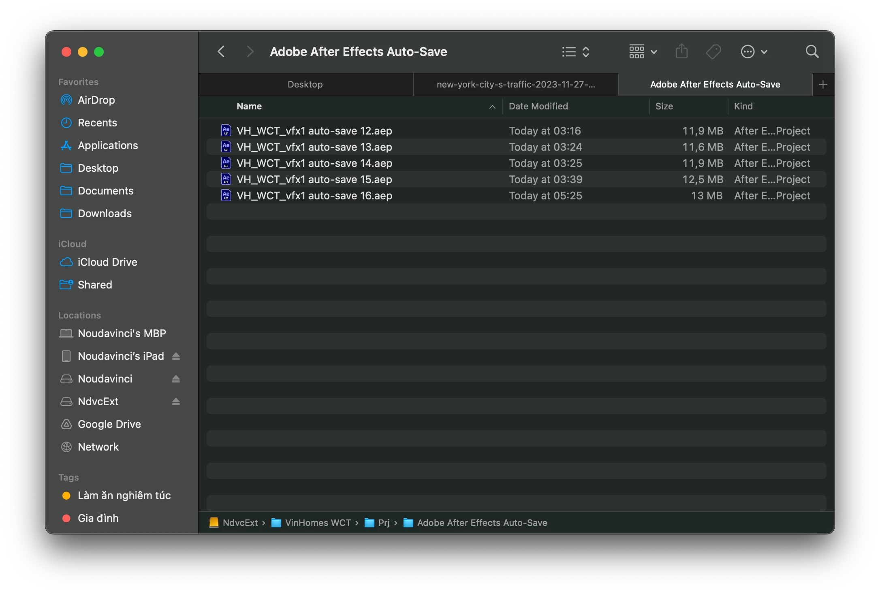This screenshot has height=594, width=880.
Task: Sort files by Size column
Action: (x=664, y=106)
